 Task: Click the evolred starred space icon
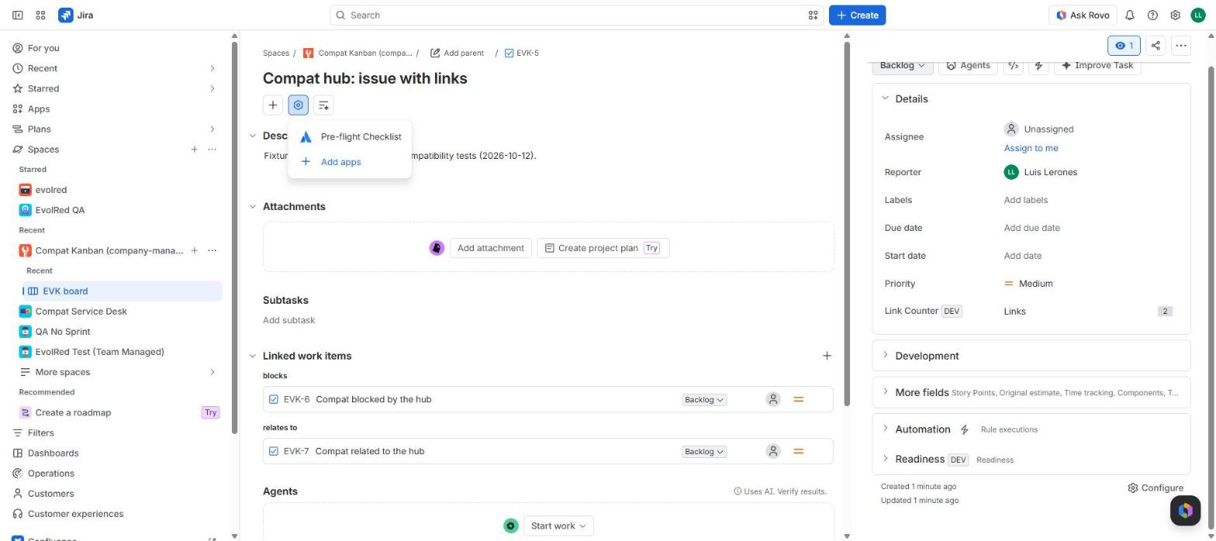coord(25,190)
